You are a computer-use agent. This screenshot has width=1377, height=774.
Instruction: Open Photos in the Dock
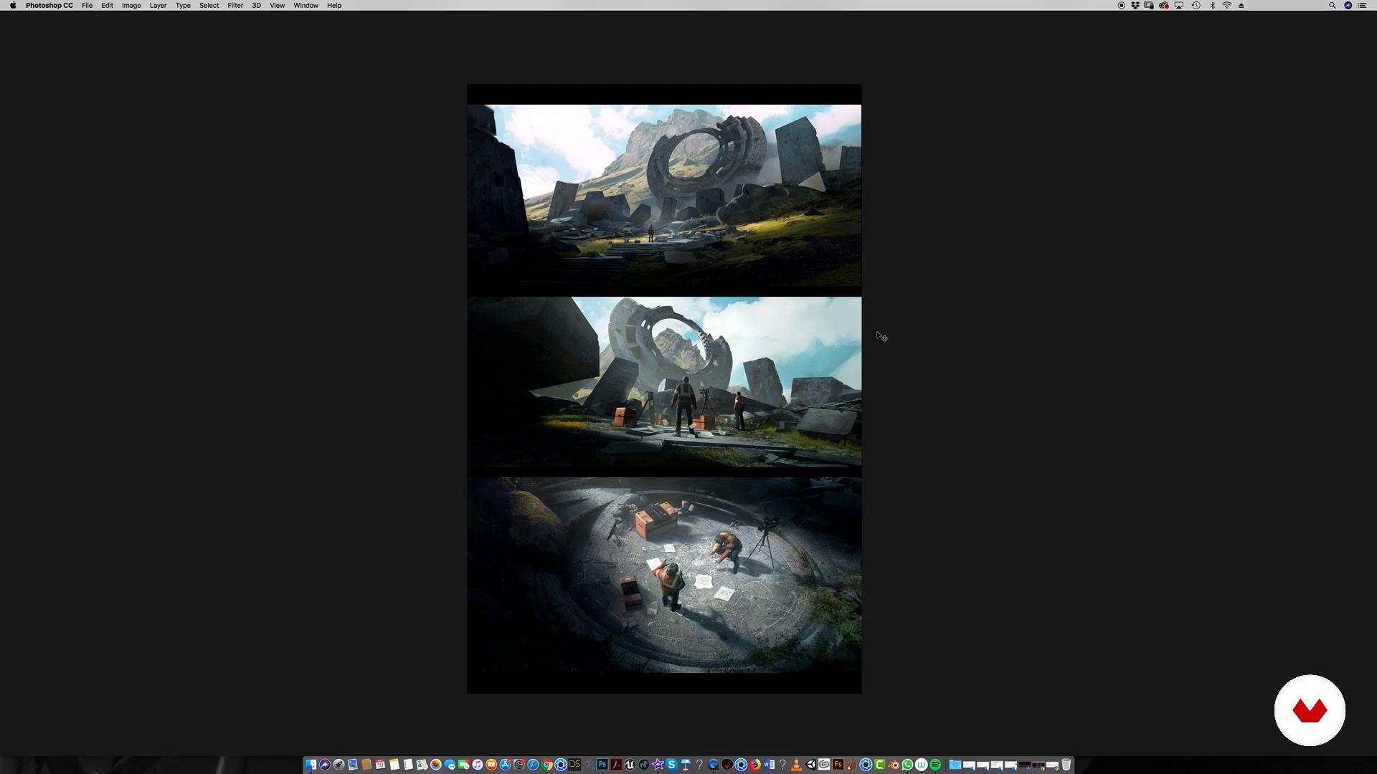pos(436,765)
